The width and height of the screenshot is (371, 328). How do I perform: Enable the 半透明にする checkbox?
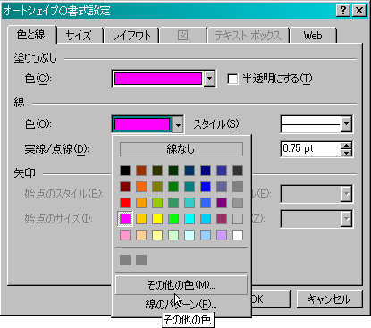pyautogui.click(x=232, y=80)
